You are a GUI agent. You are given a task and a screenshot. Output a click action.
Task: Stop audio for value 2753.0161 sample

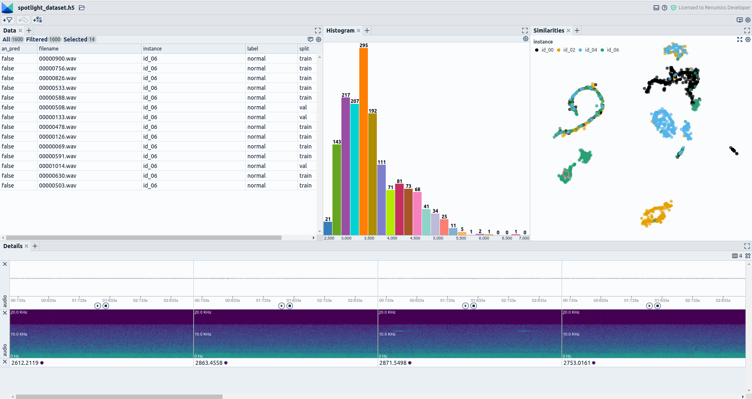pos(658,306)
